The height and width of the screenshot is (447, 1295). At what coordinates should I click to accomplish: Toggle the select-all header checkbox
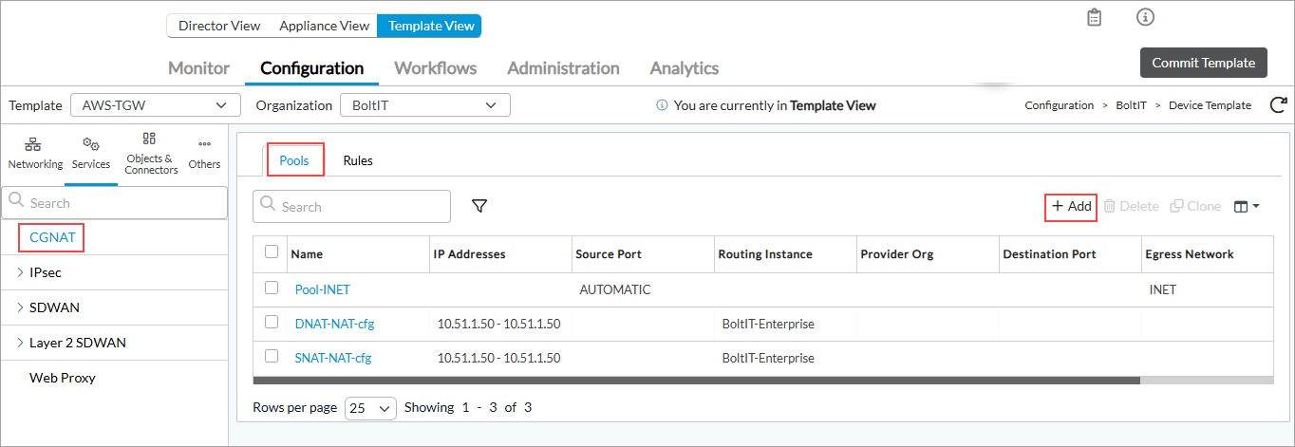[x=272, y=252]
